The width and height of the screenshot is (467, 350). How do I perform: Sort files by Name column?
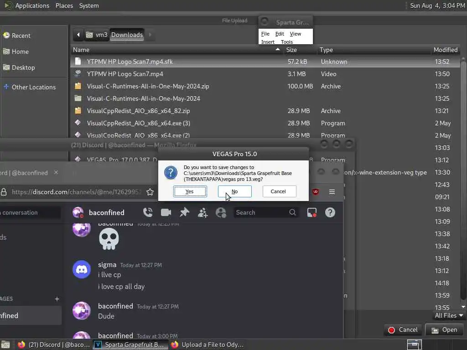point(176,50)
